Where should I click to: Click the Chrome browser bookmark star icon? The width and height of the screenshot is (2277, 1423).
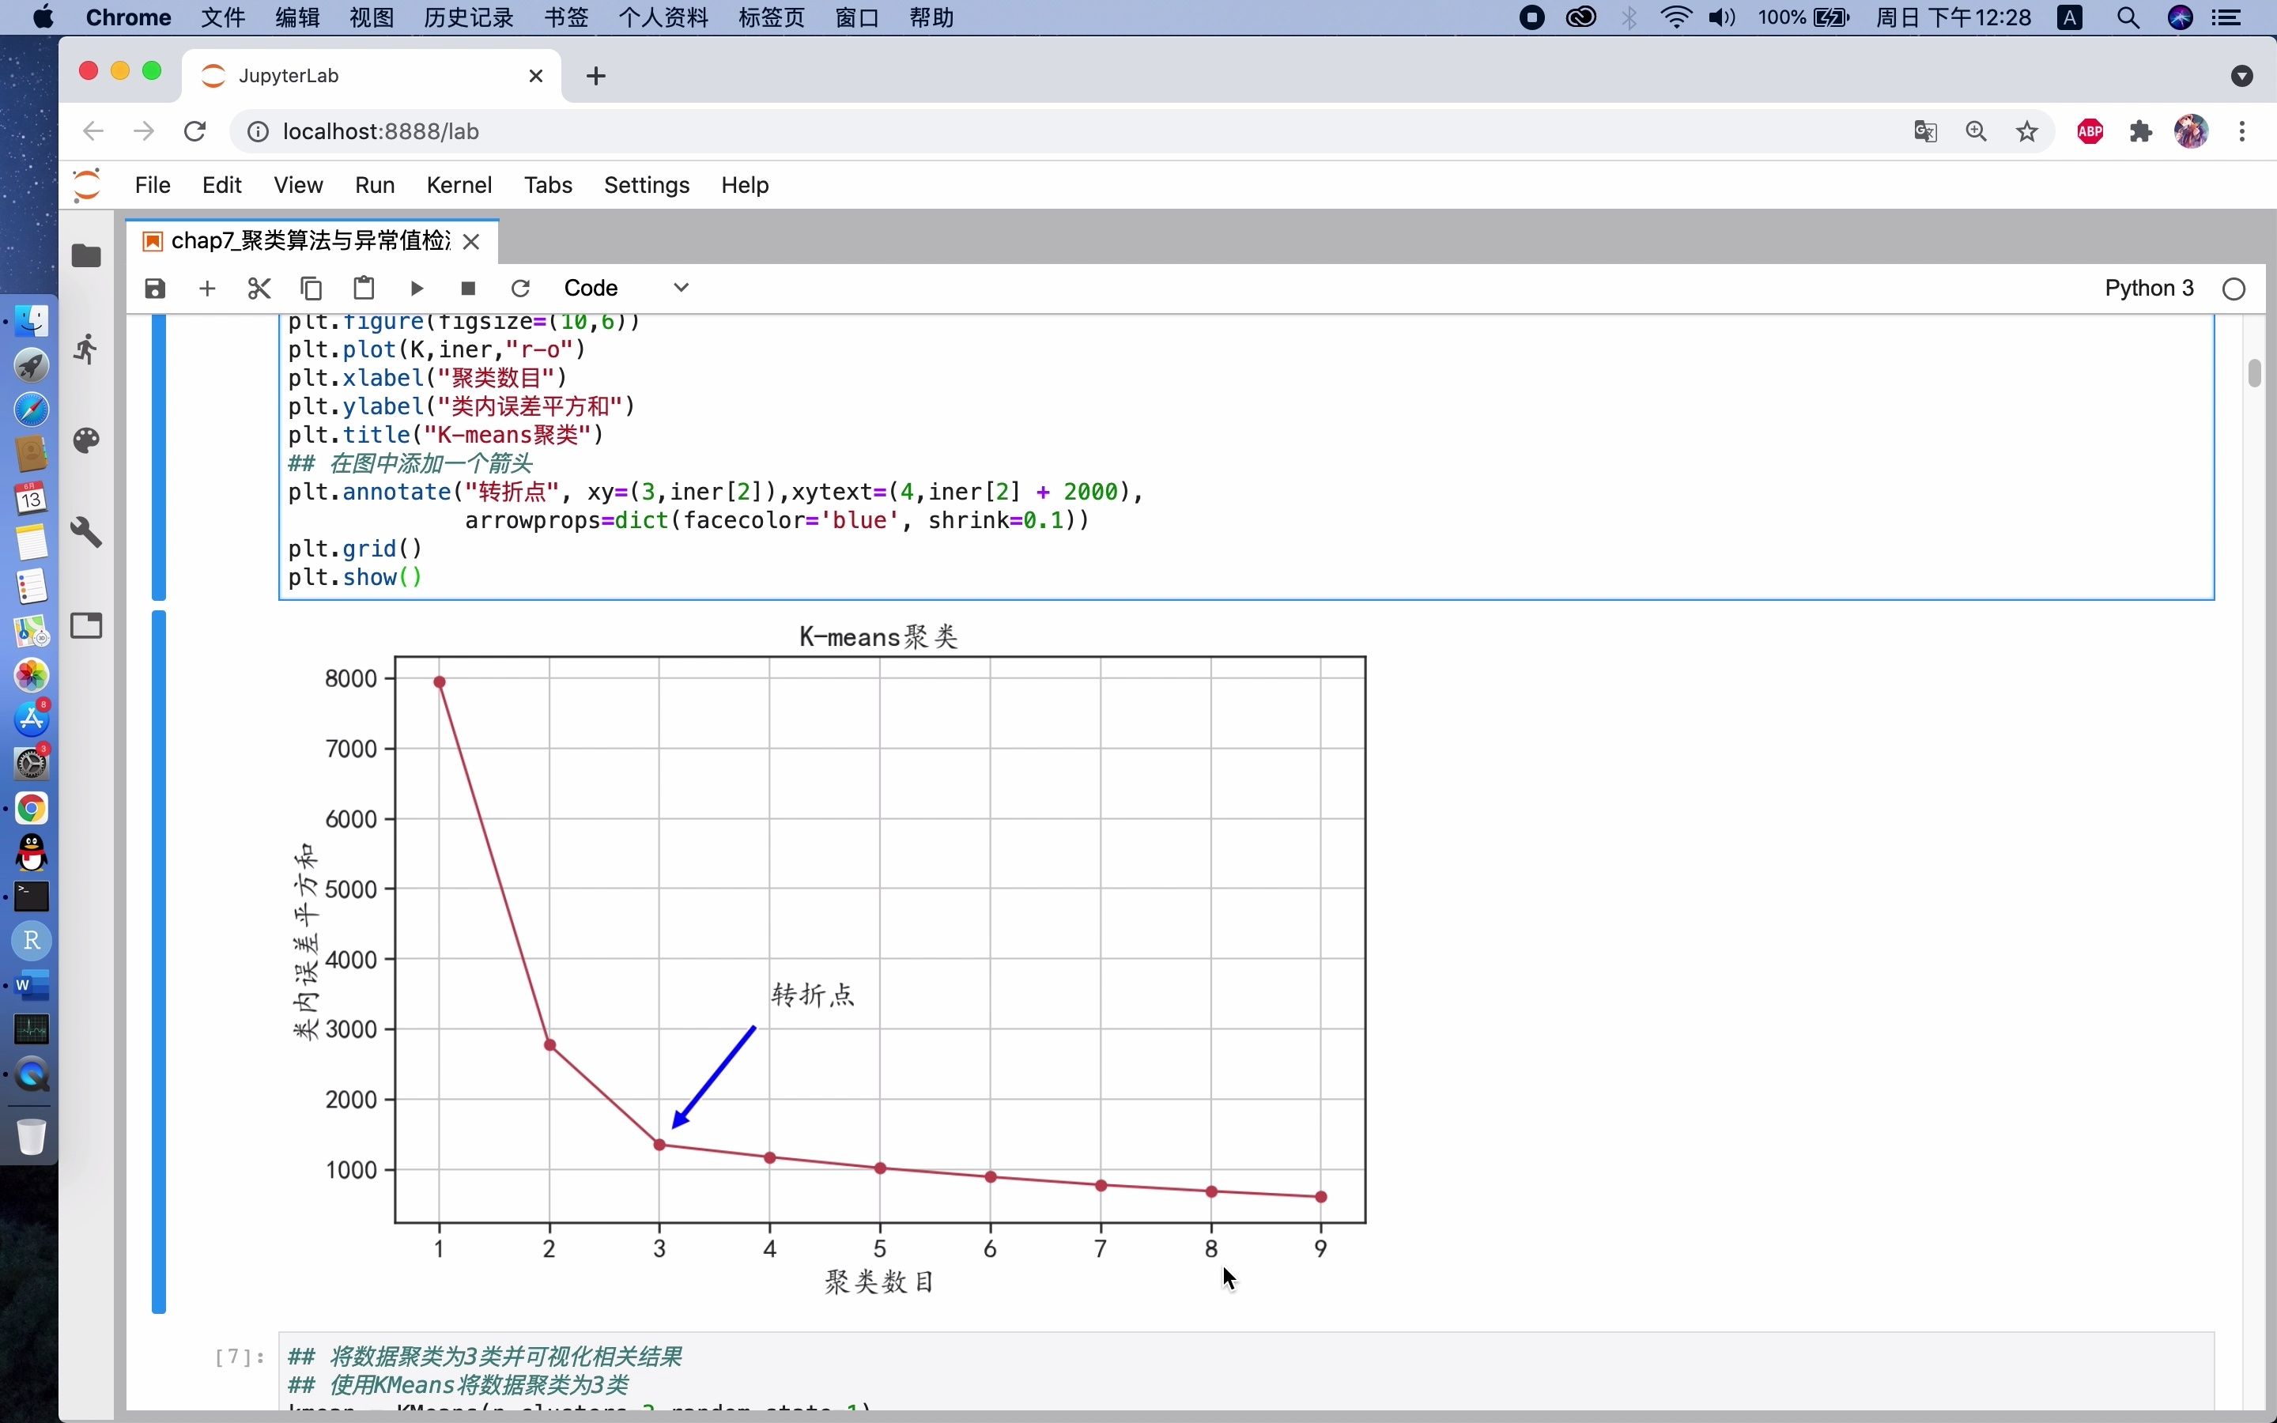point(2030,131)
